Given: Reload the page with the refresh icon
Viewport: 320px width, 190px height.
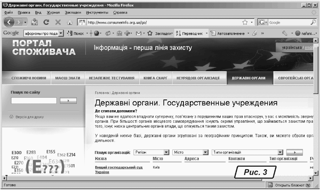Looking at the screenshot, I should pyautogui.click(x=46, y=22).
